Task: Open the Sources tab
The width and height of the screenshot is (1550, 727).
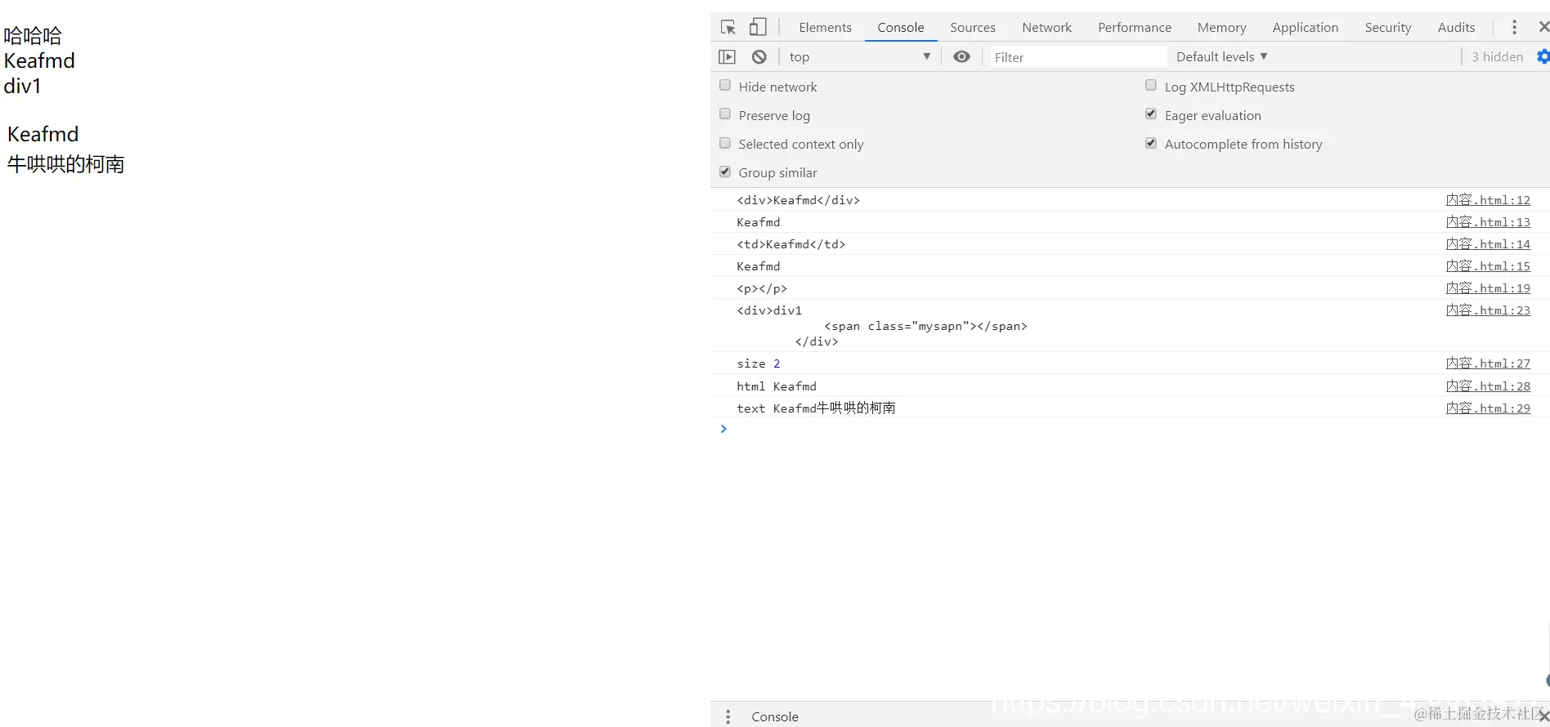Action: (x=972, y=27)
